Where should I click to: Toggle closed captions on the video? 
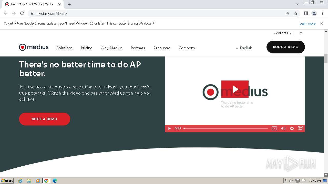[x=274, y=129]
